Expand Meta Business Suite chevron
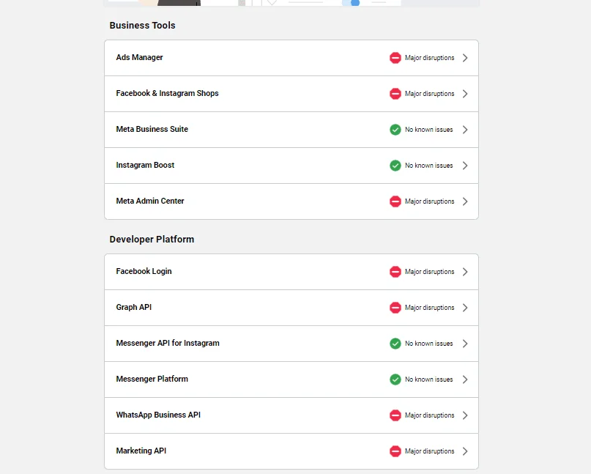The width and height of the screenshot is (591, 474). coord(465,130)
